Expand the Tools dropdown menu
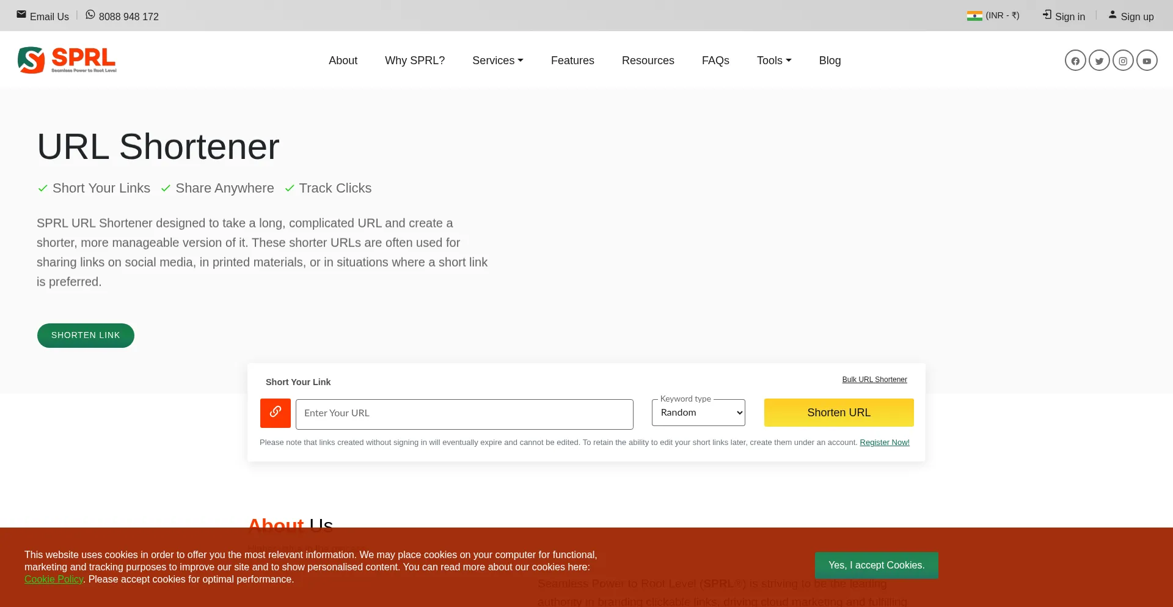 773,61
